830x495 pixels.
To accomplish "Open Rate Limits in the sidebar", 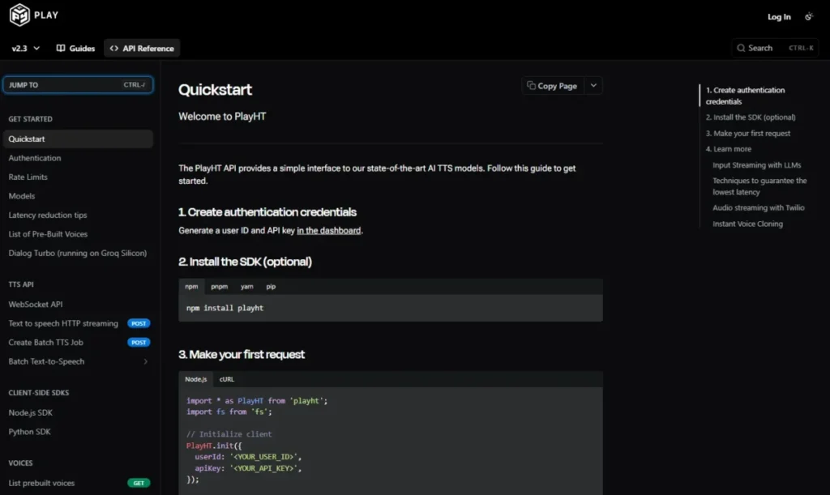I will click(28, 177).
